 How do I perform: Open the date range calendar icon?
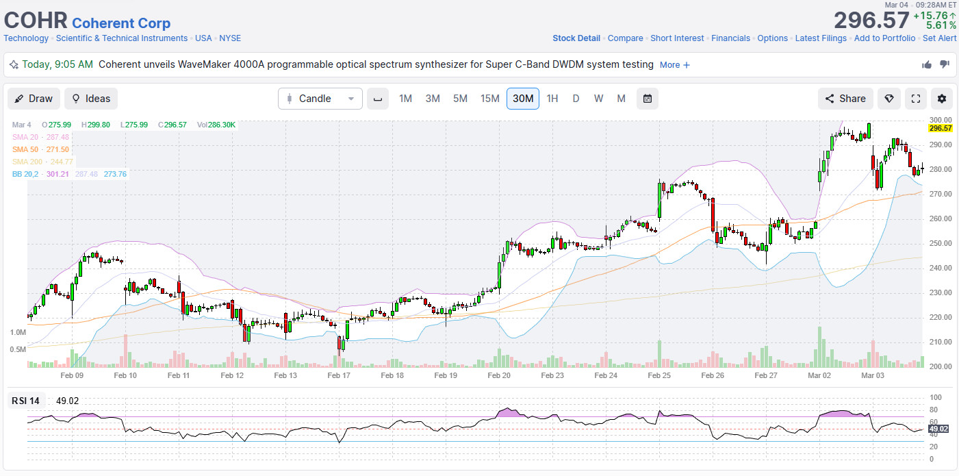(647, 99)
